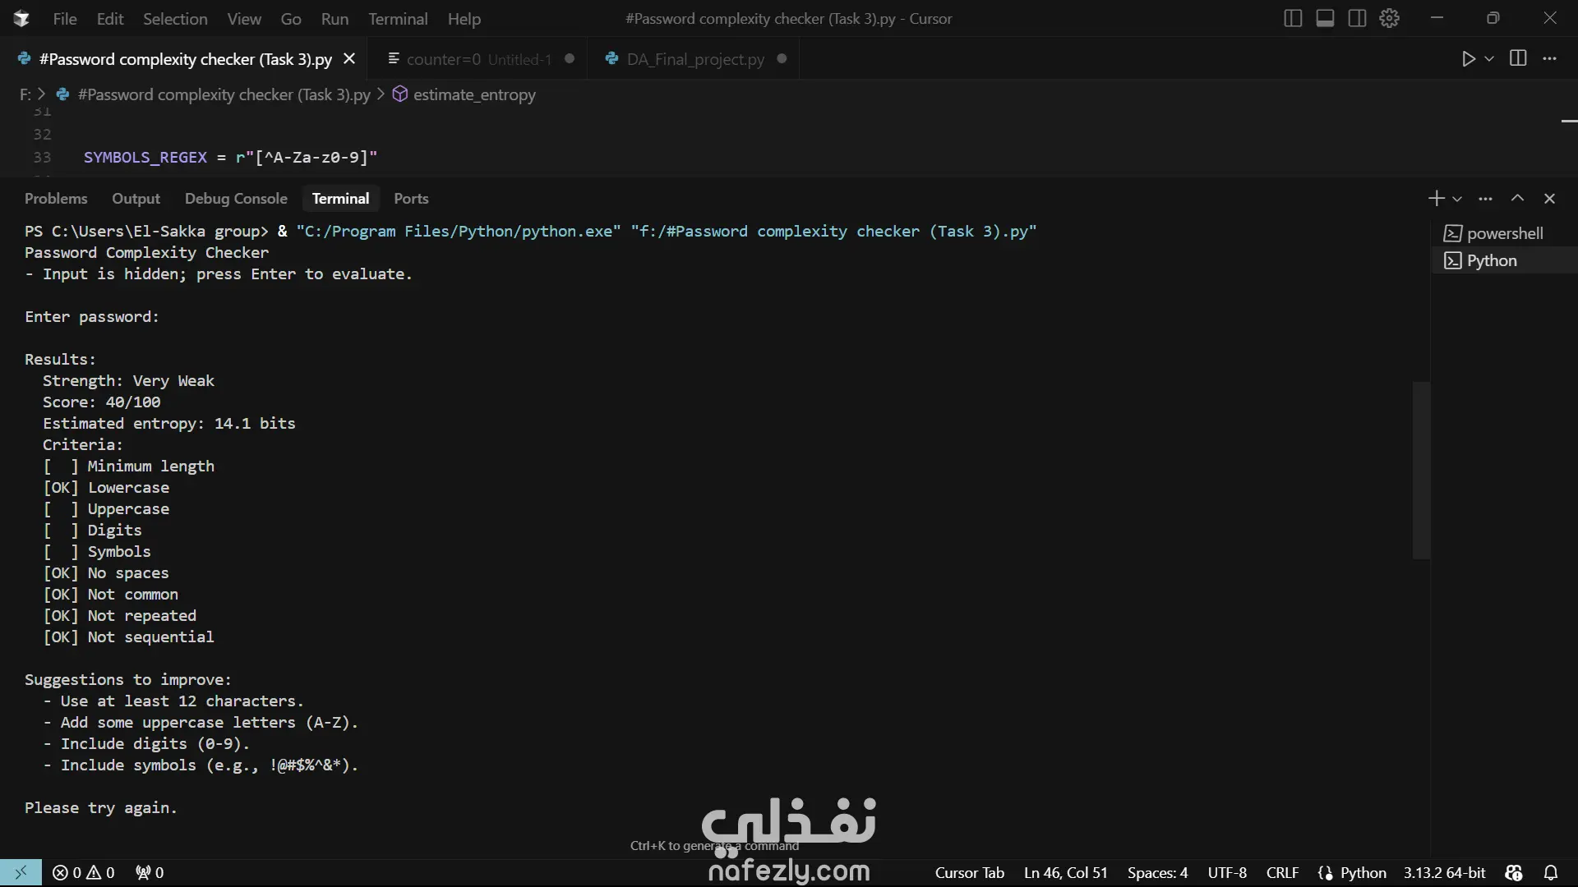Switch to the Debug Console tab
Image resolution: width=1578 pixels, height=887 pixels.
(x=236, y=199)
